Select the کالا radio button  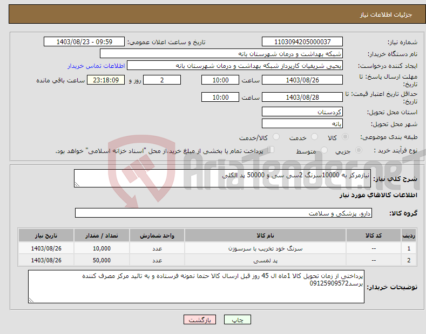[x=345, y=137]
